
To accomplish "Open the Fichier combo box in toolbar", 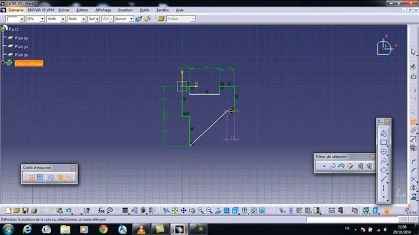I will pyautogui.click(x=181, y=19).
